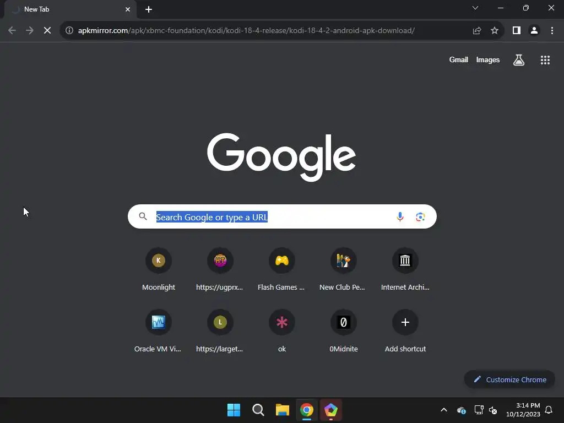This screenshot has height=423, width=564.
Task: Open Windows taskbar search
Action: (258, 410)
